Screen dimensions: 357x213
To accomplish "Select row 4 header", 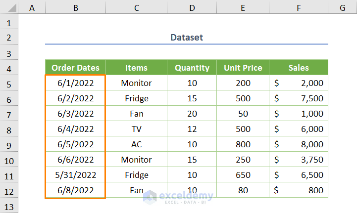I will tap(9, 68).
